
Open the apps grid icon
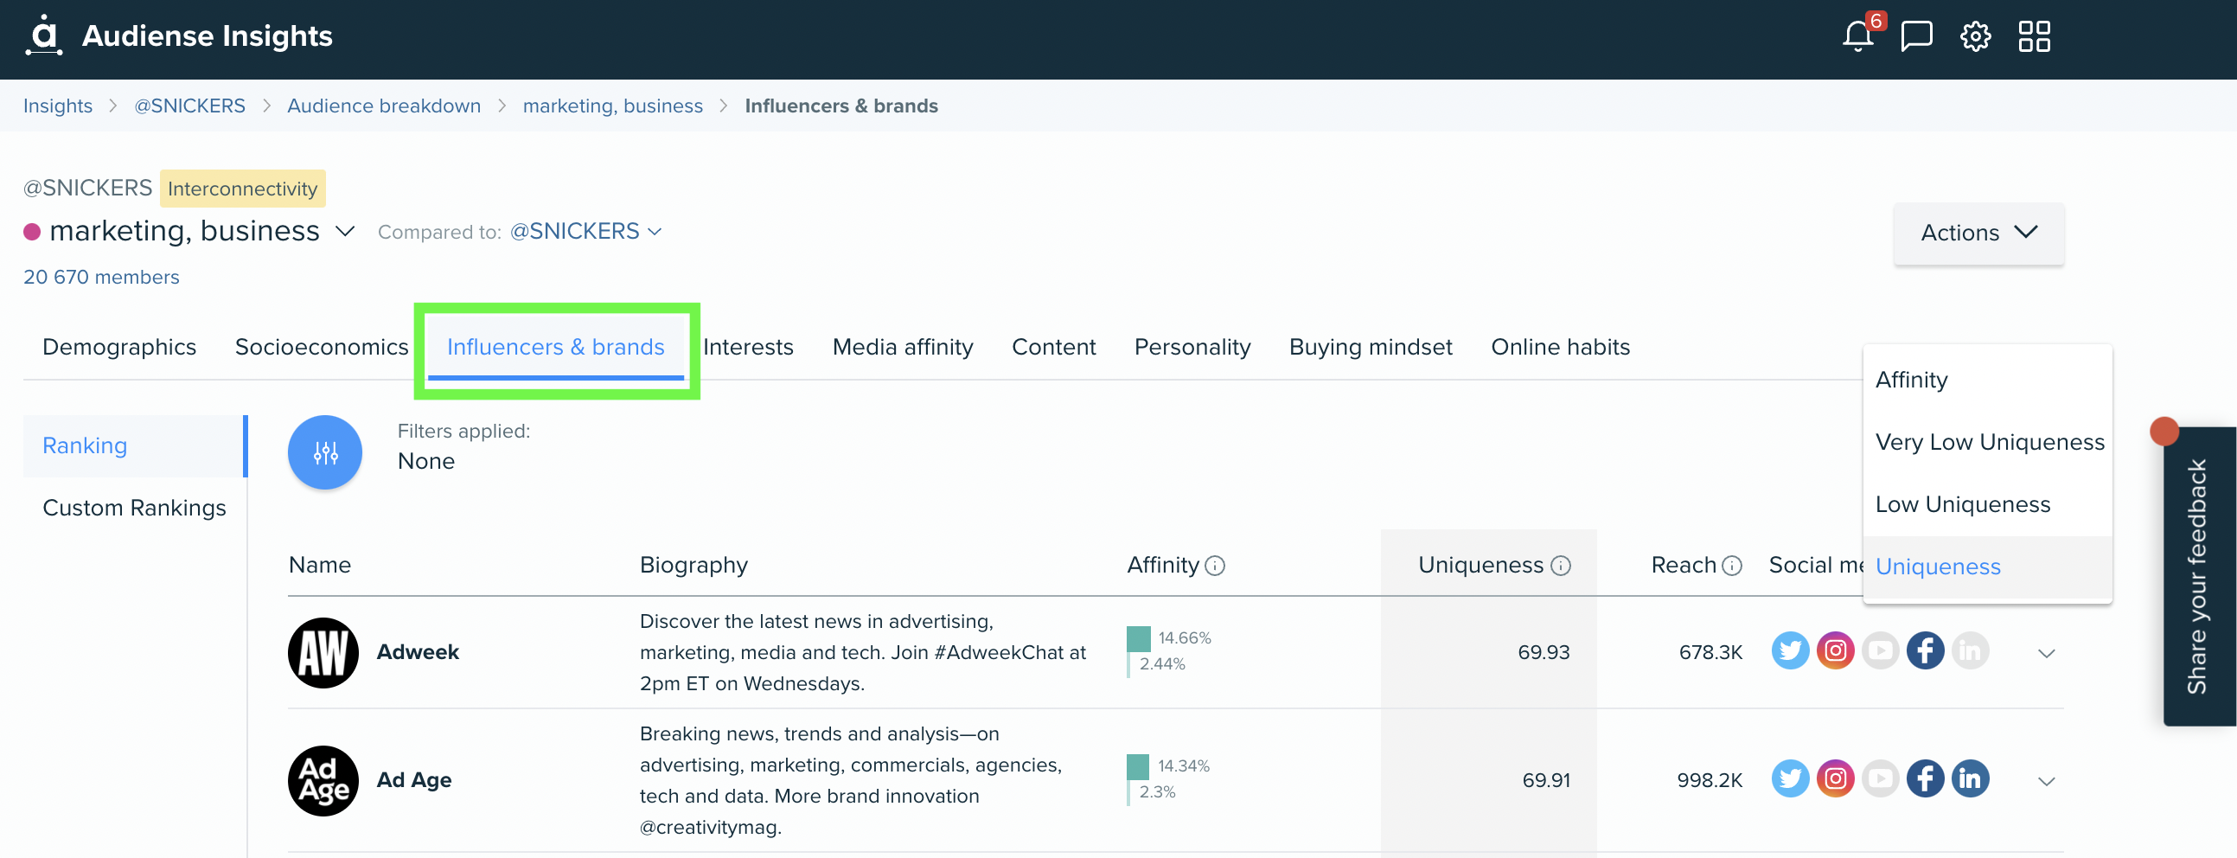point(2034,36)
